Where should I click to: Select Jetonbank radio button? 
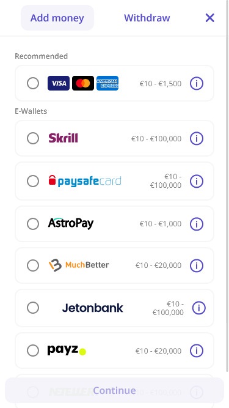click(33, 308)
